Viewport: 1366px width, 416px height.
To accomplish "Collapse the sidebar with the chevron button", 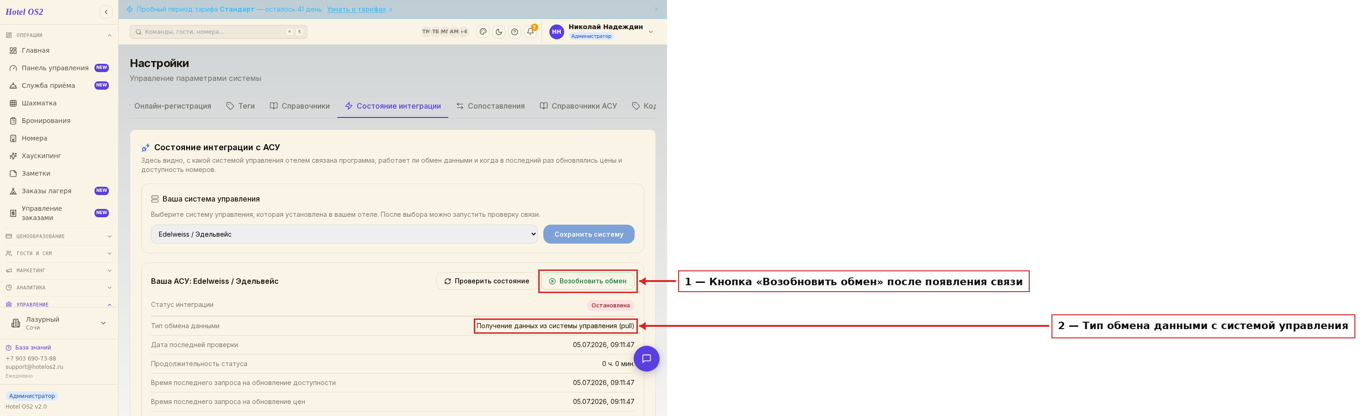I will [106, 12].
